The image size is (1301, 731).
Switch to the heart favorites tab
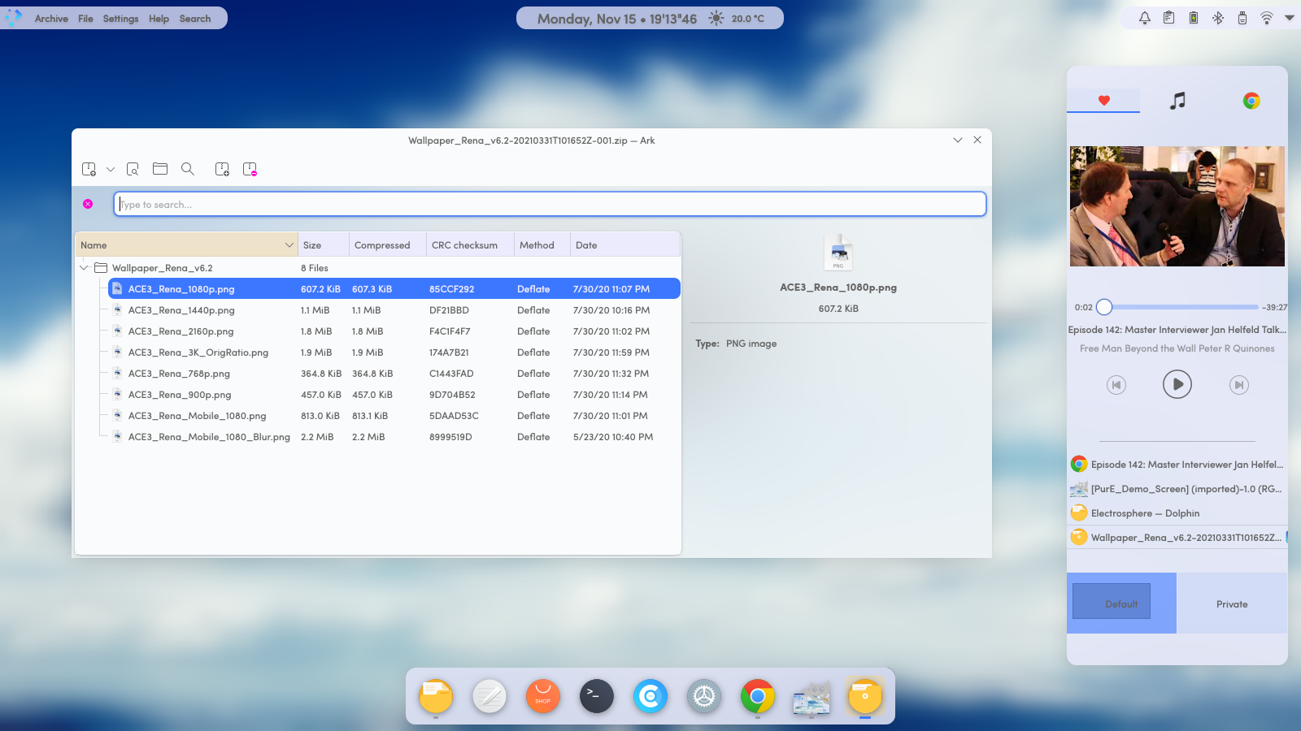click(x=1103, y=101)
